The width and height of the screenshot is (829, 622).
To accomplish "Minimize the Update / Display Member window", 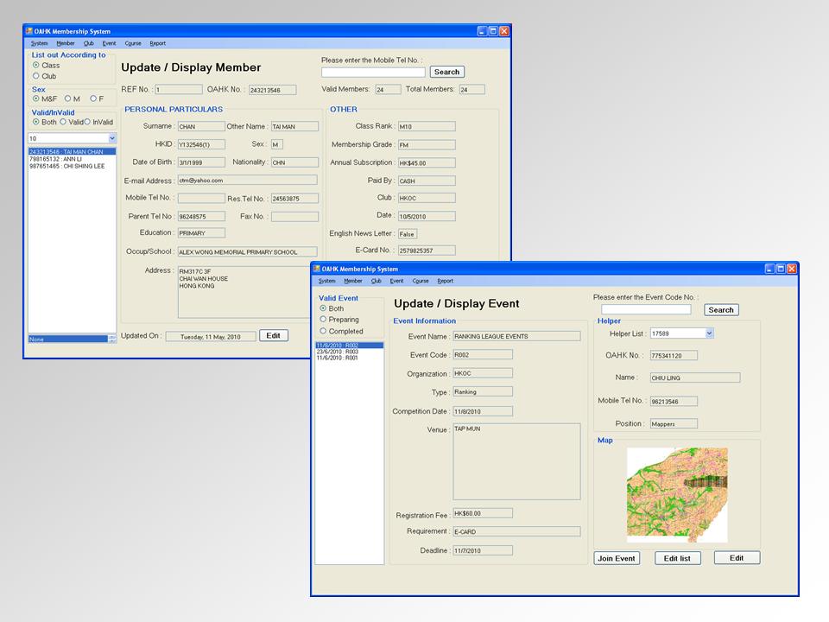I will point(482,31).
